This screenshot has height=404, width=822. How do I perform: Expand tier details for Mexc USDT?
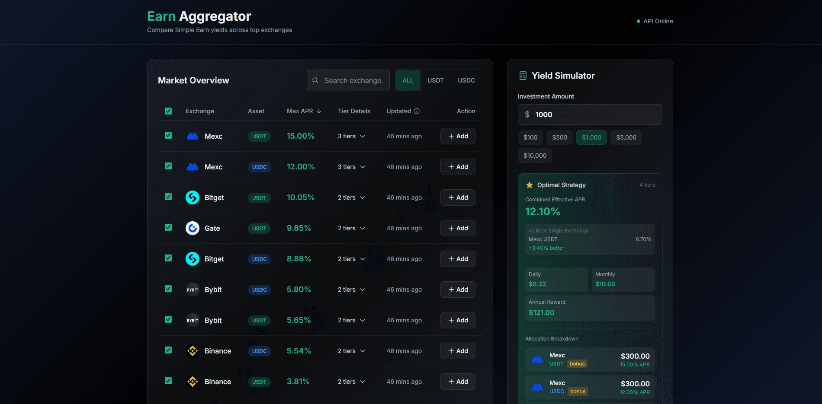[x=351, y=136]
